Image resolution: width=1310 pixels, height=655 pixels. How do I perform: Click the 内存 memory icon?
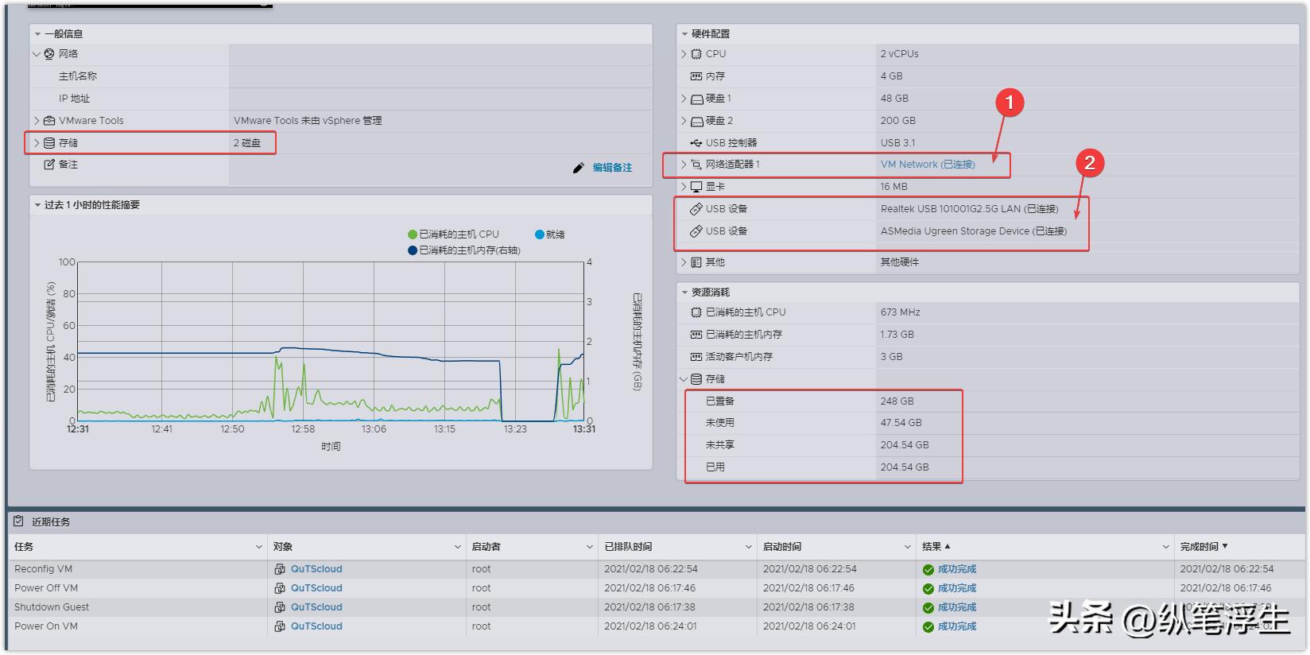[x=696, y=76]
